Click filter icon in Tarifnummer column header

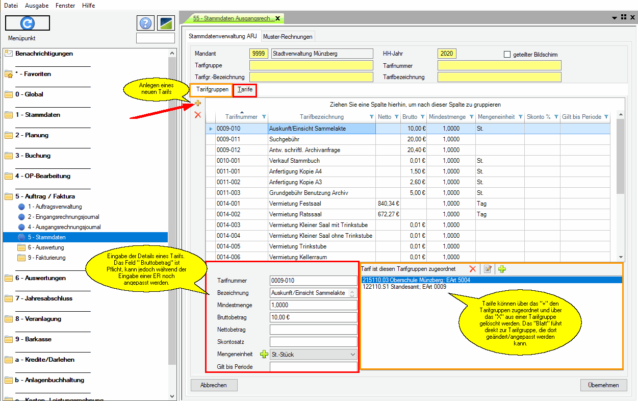point(264,117)
